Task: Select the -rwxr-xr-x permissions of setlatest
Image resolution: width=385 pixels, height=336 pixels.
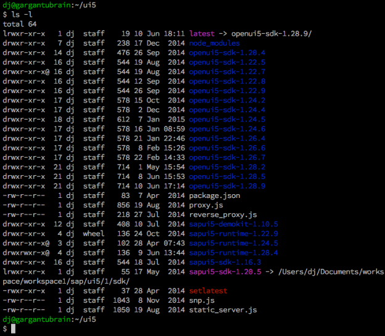Action: point(24,291)
